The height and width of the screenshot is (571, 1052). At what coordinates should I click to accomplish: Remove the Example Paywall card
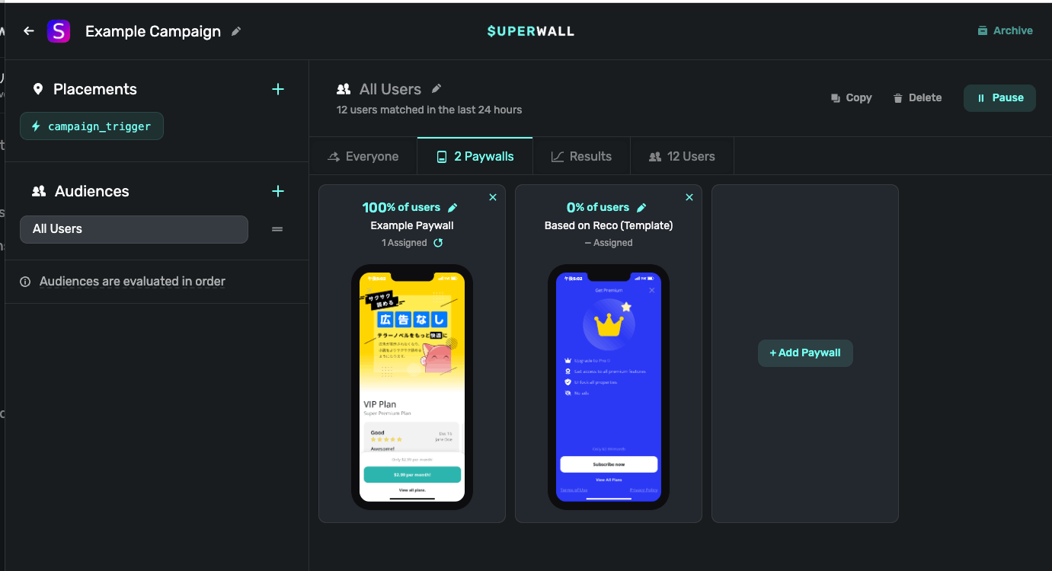tap(493, 197)
